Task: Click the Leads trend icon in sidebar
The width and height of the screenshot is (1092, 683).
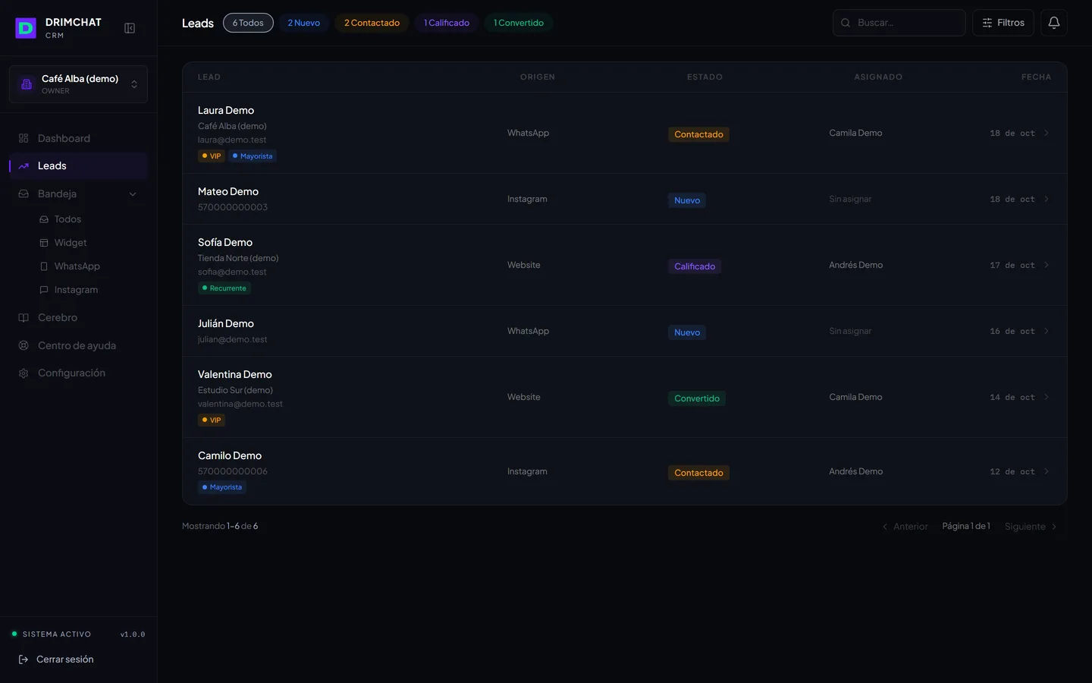Action: (x=24, y=166)
